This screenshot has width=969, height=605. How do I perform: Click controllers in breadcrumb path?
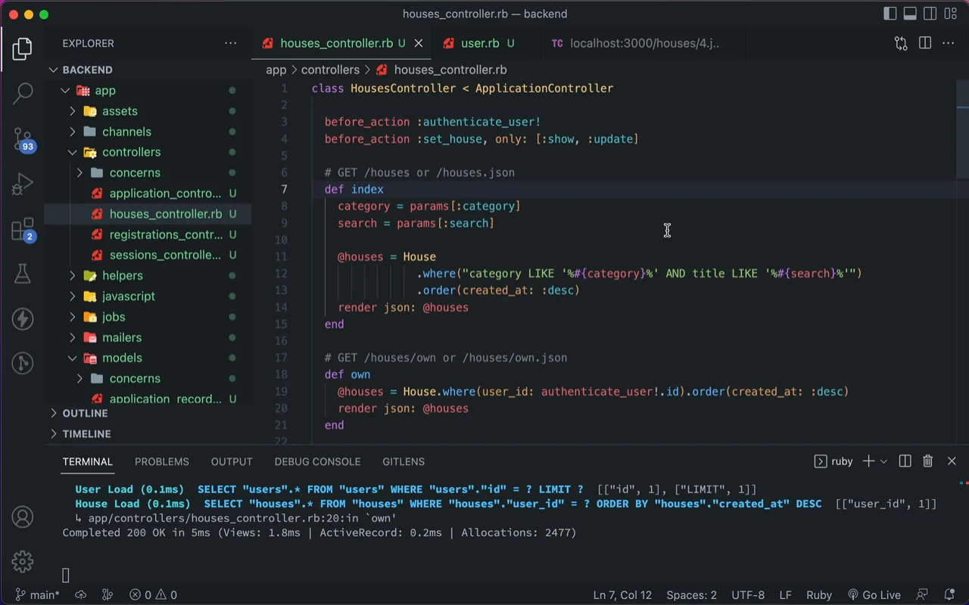pyautogui.click(x=330, y=70)
